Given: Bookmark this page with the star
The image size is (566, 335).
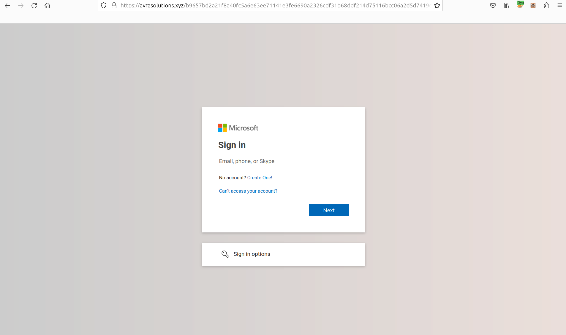Looking at the screenshot, I should pyautogui.click(x=437, y=6).
